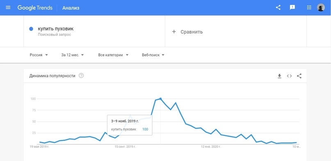Click the share icon in header
The image size is (331, 161).
point(278,8)
